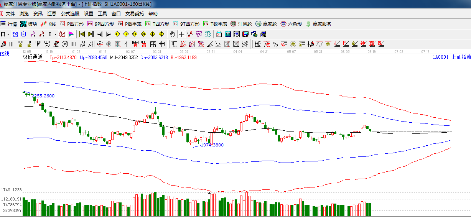Open the calculator icon in toolbar
Viewport: 471px width, 217px height.
(228, 34)
